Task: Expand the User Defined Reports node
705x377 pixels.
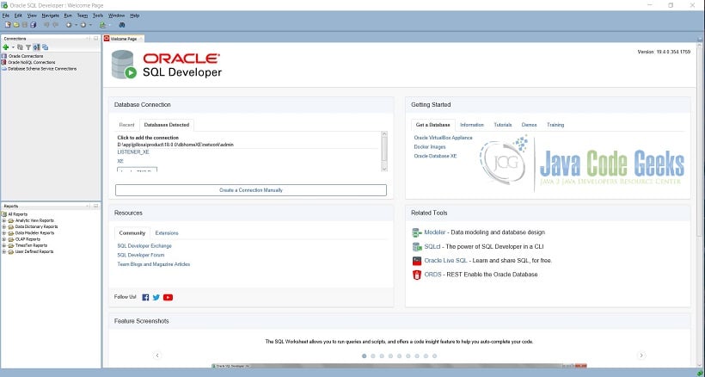Action: pos(4,252)
